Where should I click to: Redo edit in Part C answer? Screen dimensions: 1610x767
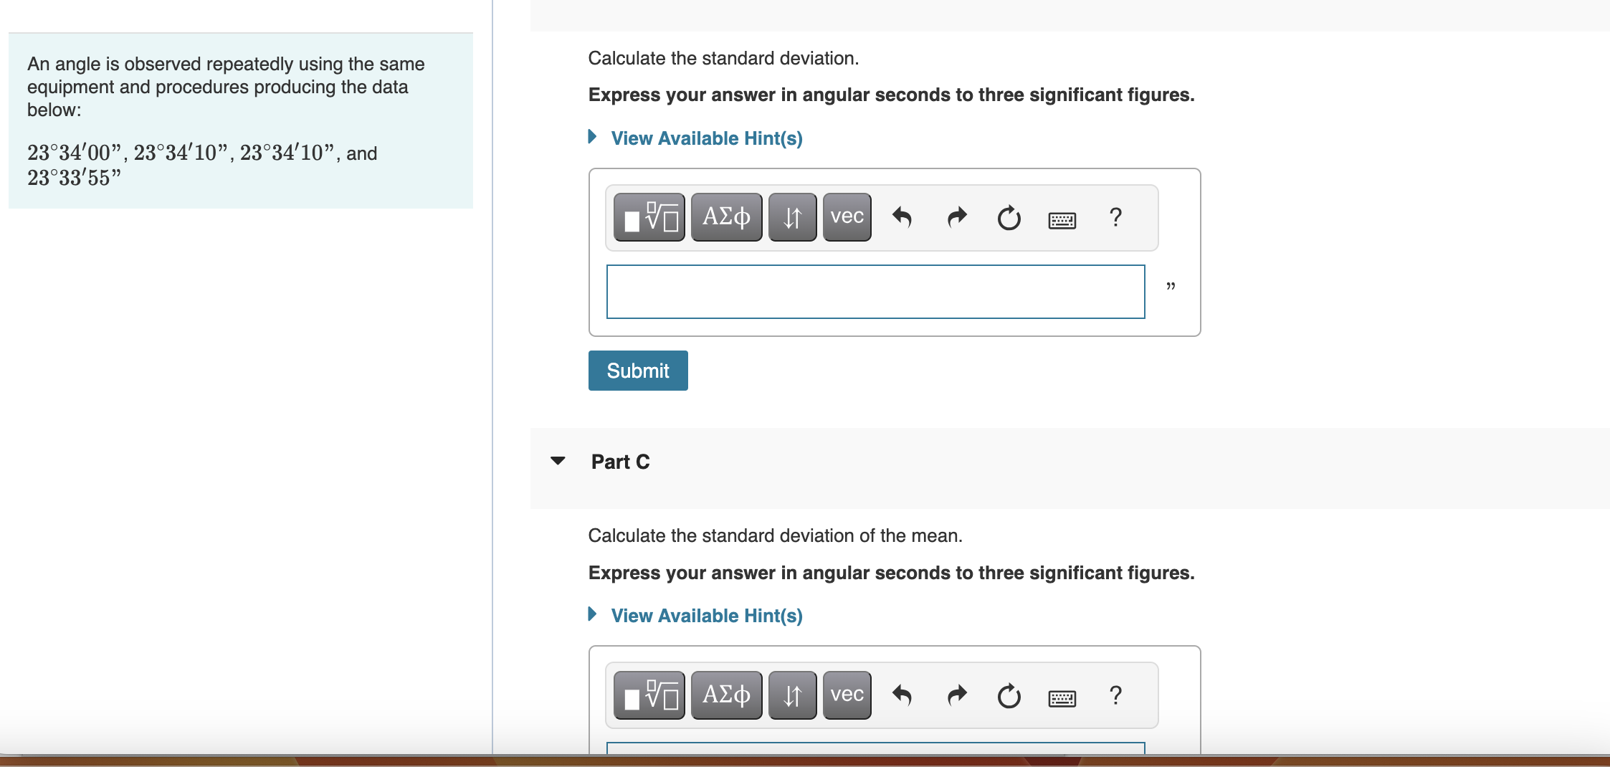tap(957, 695)
